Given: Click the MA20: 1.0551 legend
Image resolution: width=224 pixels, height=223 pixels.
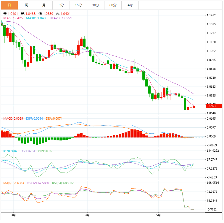Looking at the screenshot, I should [61, 18].
